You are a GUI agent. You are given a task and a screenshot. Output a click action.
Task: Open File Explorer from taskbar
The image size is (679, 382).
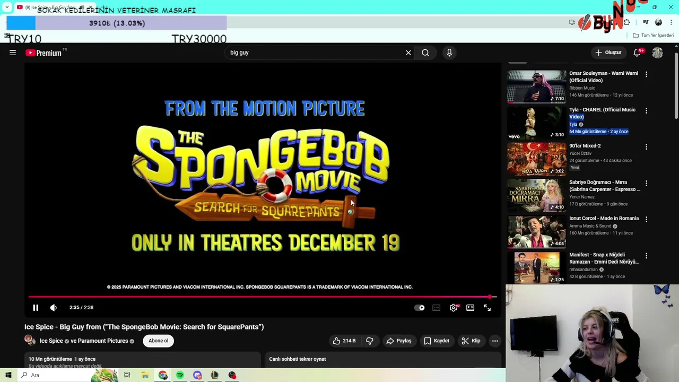[145, 375]
